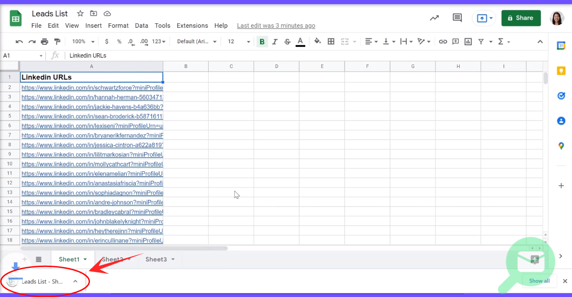This screenshot has width=572, height=297.
Task: Click the green Share button
Action: coord(521,18)
